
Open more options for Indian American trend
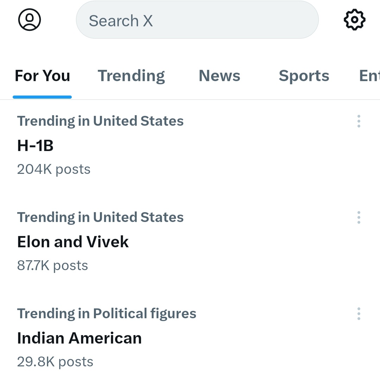tap(359, 314)
